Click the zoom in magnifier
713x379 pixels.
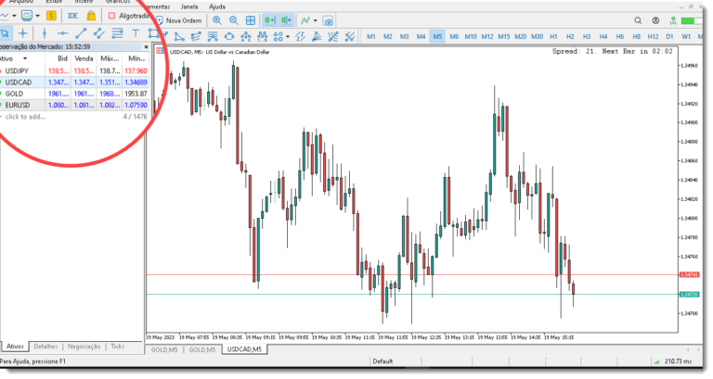pyautogui.click(x=217, y=20)
